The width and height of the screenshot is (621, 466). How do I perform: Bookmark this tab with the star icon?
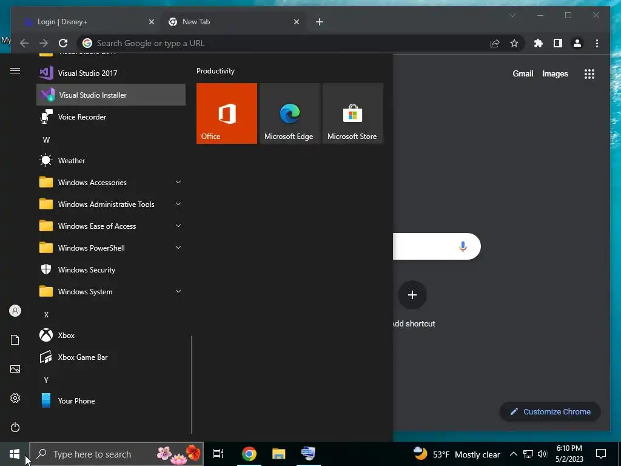point(514,43)
